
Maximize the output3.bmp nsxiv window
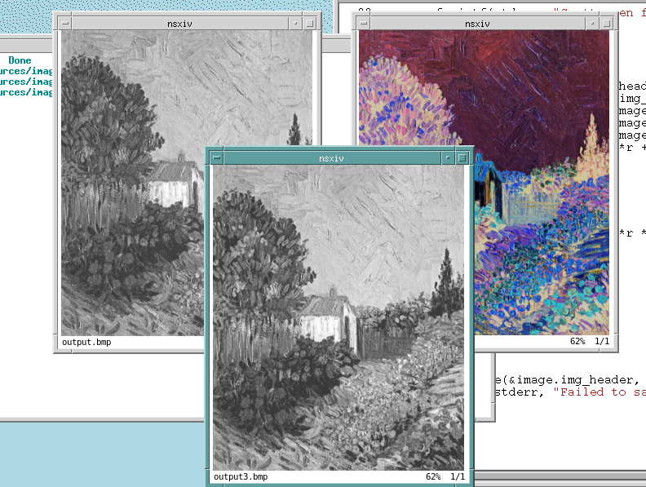click(462, 157)
